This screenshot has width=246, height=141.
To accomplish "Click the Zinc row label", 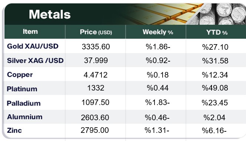I will click(x=14, y=131).
